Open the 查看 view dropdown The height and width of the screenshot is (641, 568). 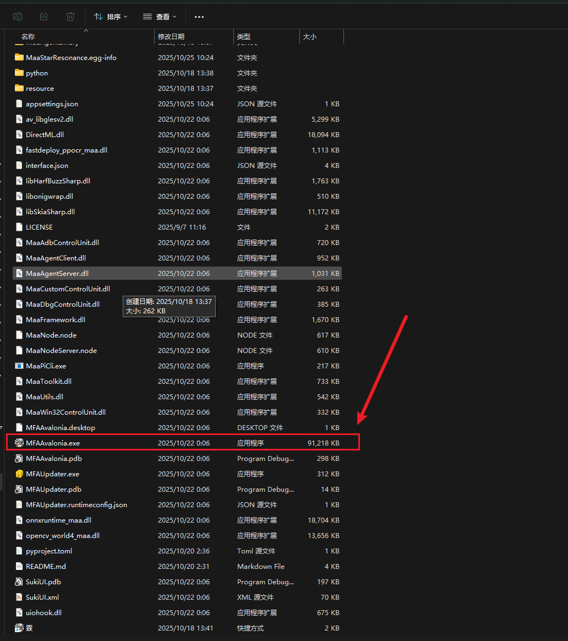(x=160, y=17)
